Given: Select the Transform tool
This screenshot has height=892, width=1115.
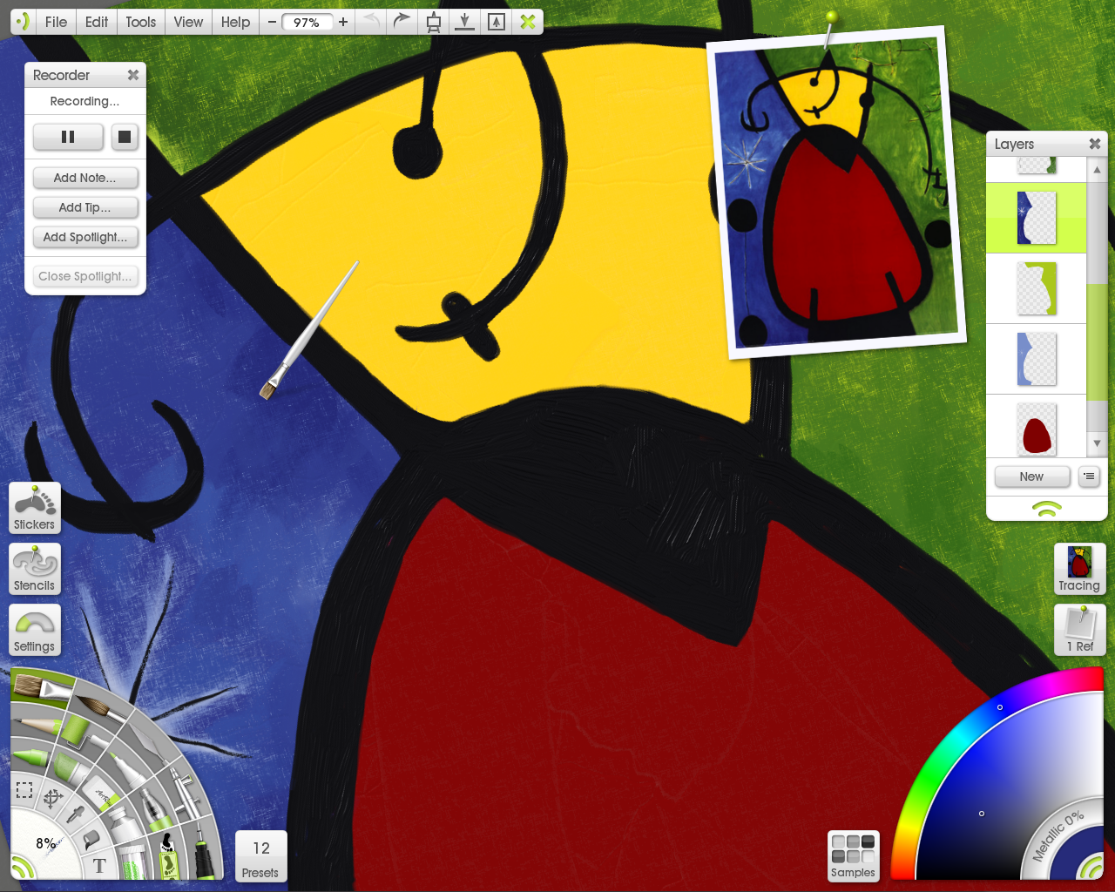Looking at the screenshot, I should coord(53,798).
